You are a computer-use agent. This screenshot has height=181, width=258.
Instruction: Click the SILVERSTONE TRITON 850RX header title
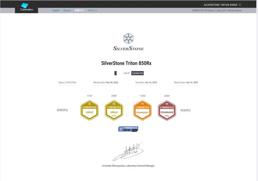coord(221,5)
